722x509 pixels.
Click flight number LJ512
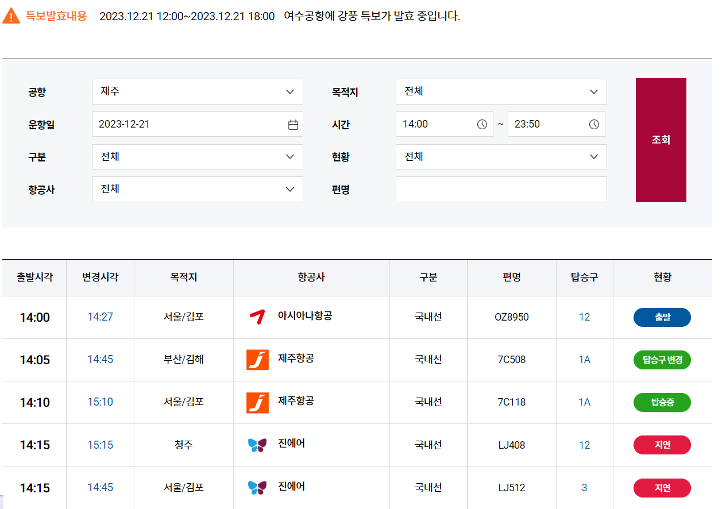coord(512,488)
